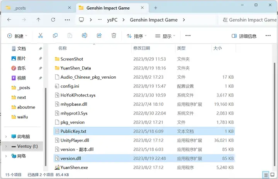The width and height of the screenshot is (278, 179).
Task: Expand the Network tree node
Action: [x=6, y=156]
